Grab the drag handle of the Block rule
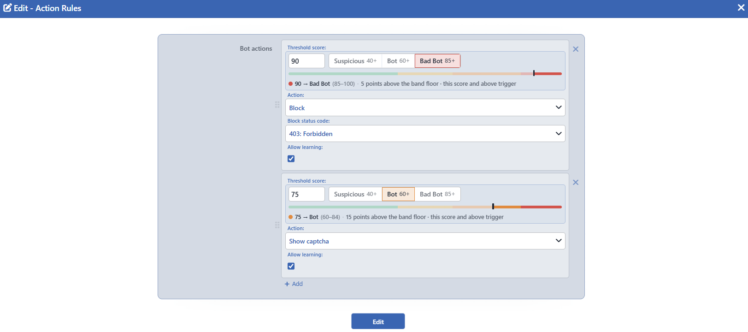This screenshot has width=748, height=332. pos(277,105)
